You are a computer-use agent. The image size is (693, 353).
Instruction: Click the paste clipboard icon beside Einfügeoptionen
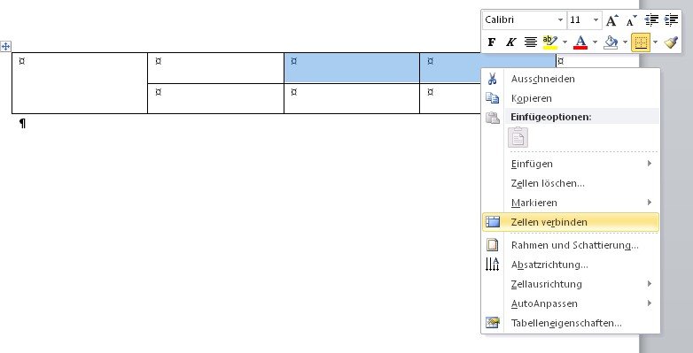pos(493,118)
